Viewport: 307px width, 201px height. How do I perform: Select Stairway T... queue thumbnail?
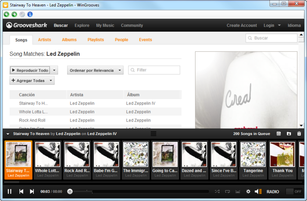(x=18, y=160)
